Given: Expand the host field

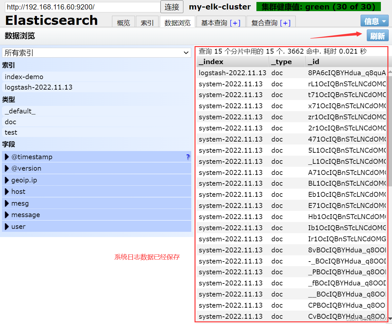Looking at the screenshot, I should [97, 192].
